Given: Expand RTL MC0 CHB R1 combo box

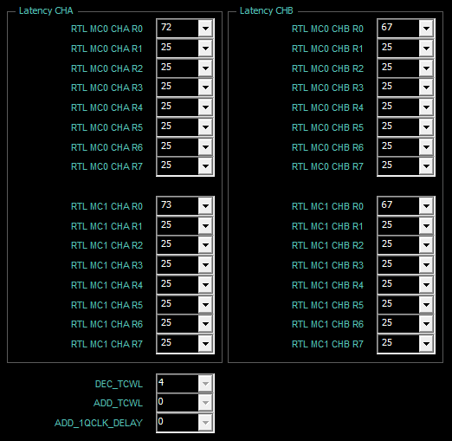Looking at the screenshot, I should point(426,49).
